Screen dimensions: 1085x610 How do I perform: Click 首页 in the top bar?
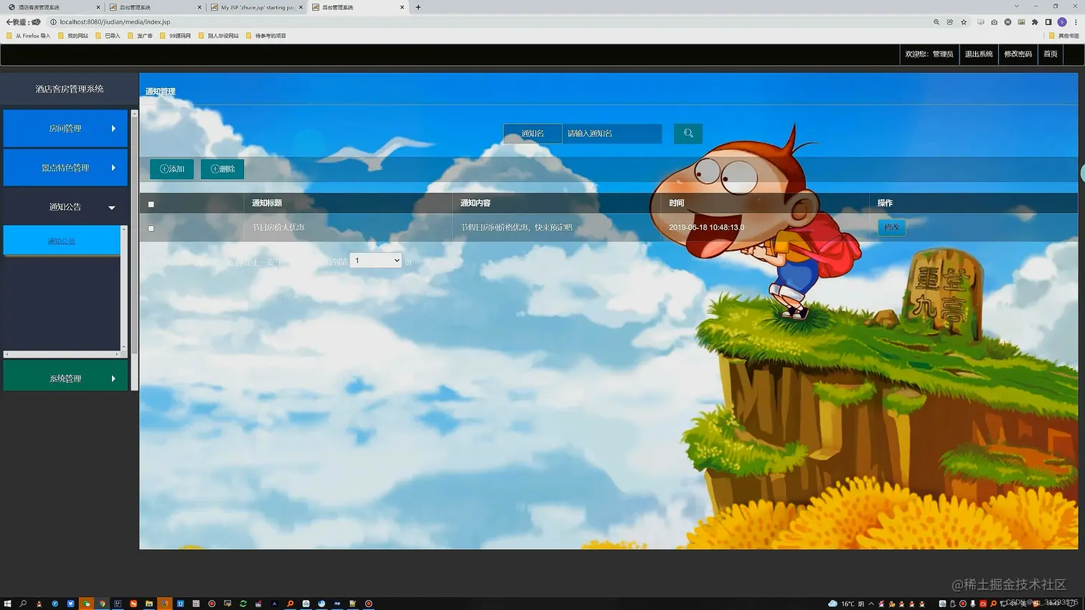coord(1051,54)
